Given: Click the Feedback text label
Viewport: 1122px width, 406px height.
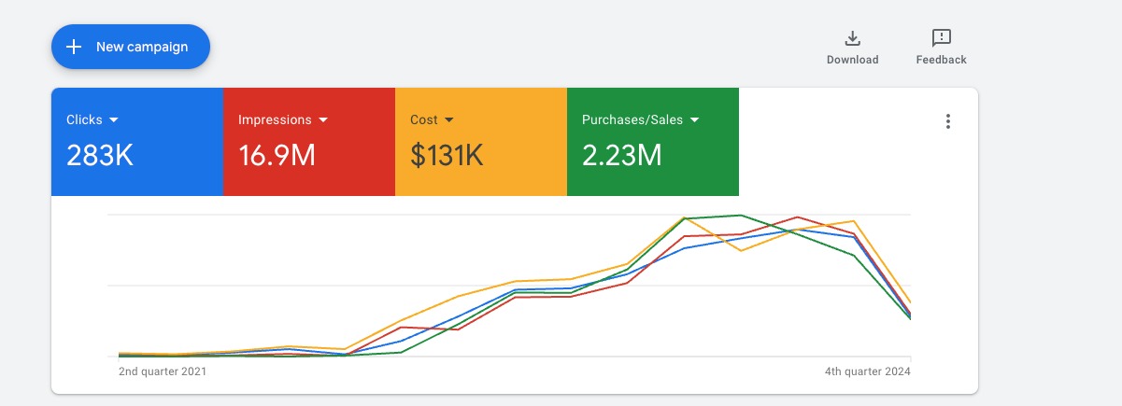Looking at the screenshot, I should click(941, 60).
